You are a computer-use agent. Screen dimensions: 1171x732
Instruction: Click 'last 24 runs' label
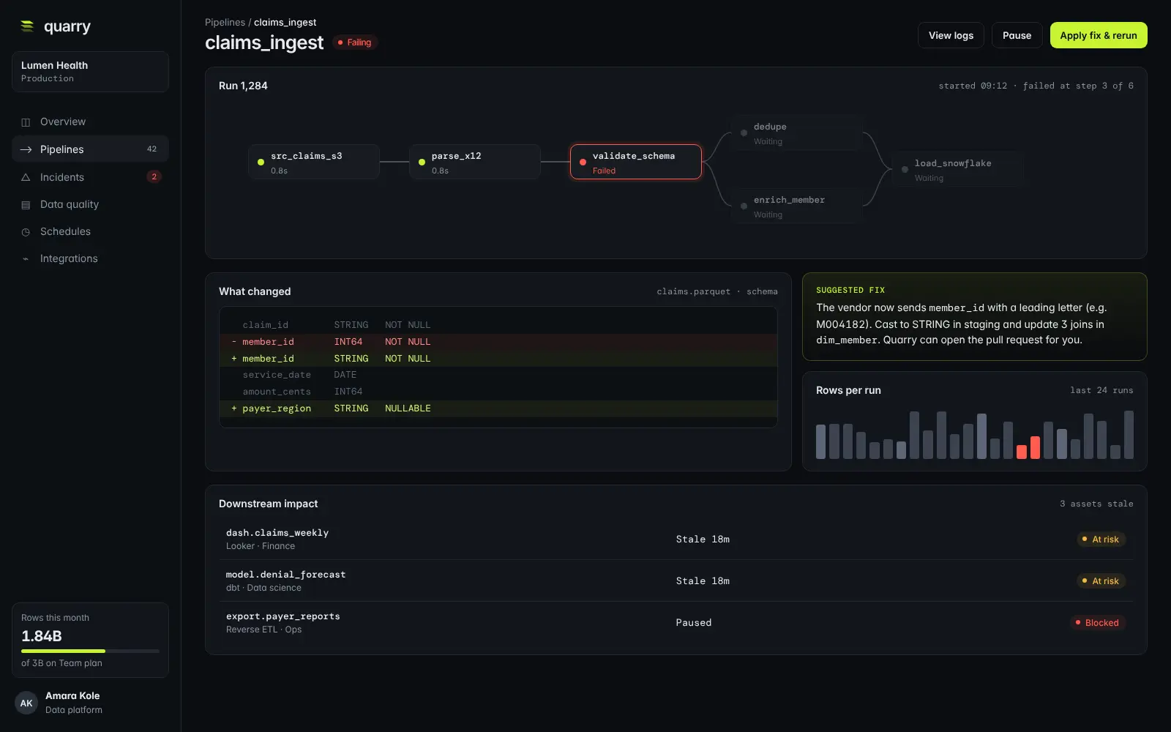(1101, 390)
